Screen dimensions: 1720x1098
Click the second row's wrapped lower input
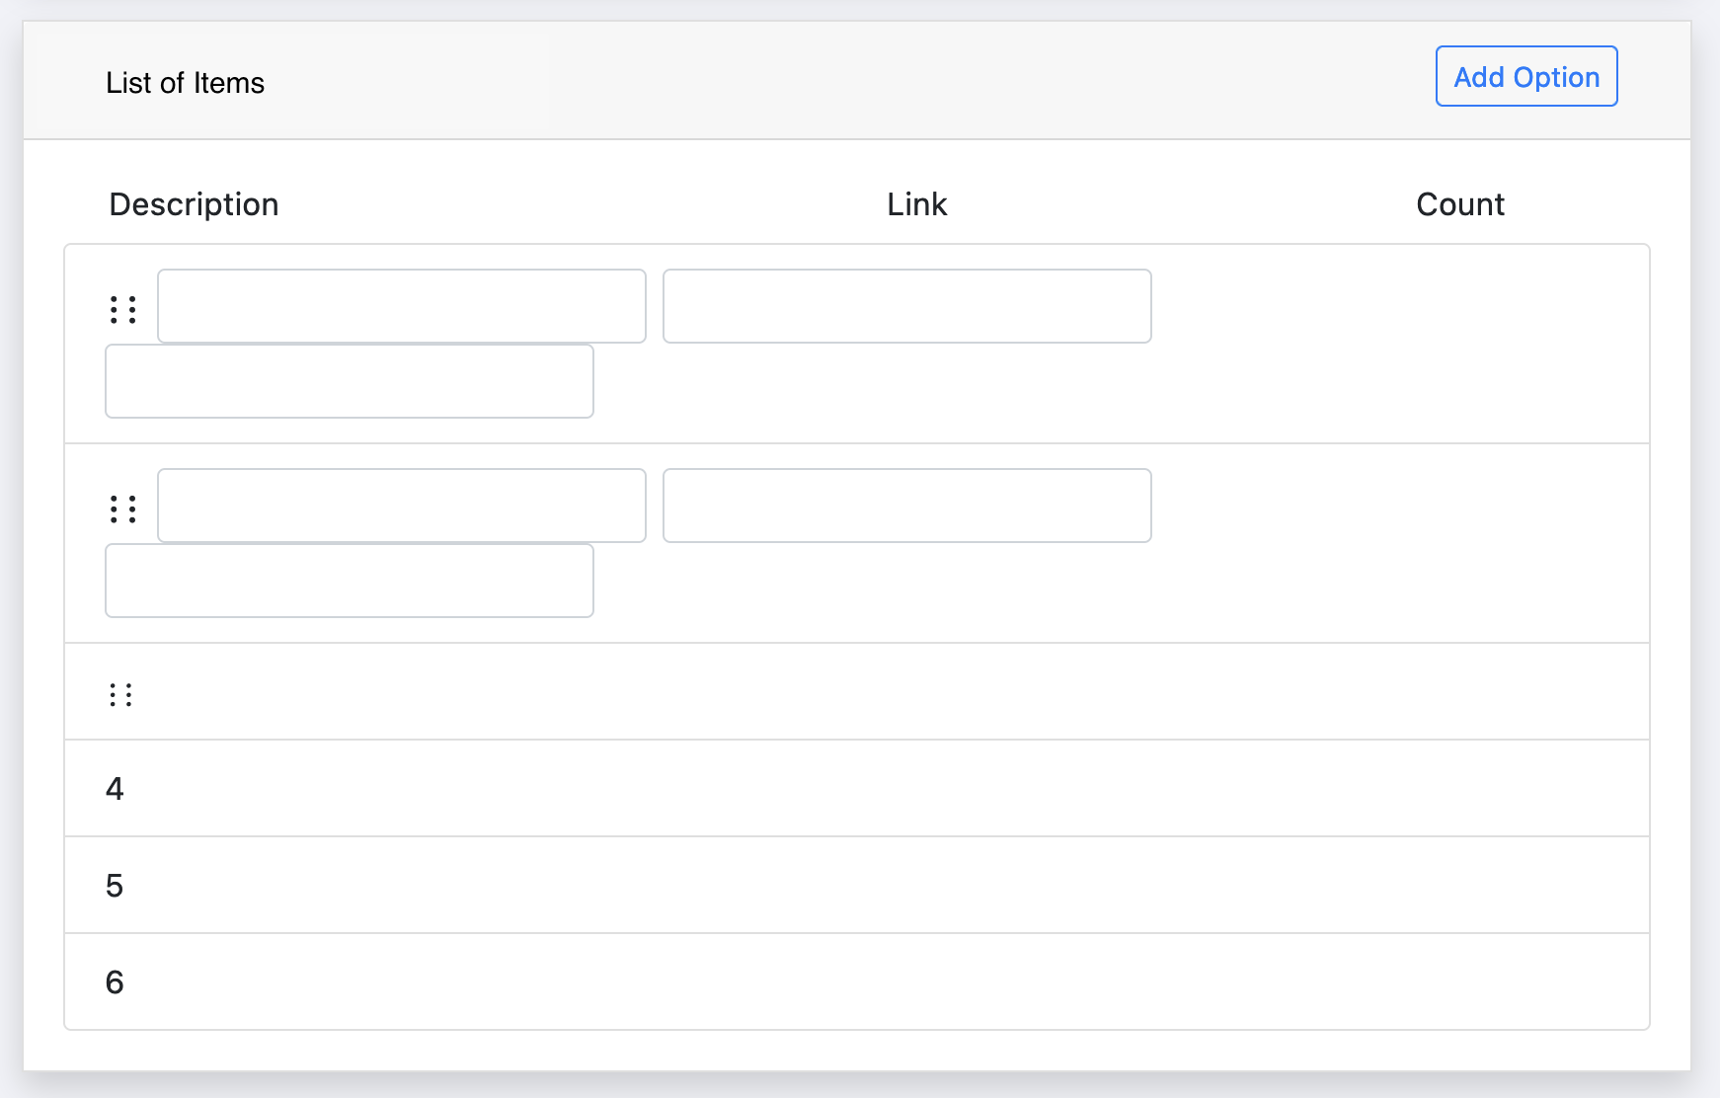[x=350, y=581]
